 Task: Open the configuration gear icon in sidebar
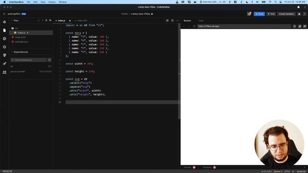click(4, 47)
